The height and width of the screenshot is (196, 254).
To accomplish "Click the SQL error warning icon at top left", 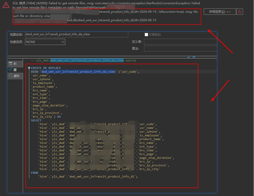I will point(6,5).
